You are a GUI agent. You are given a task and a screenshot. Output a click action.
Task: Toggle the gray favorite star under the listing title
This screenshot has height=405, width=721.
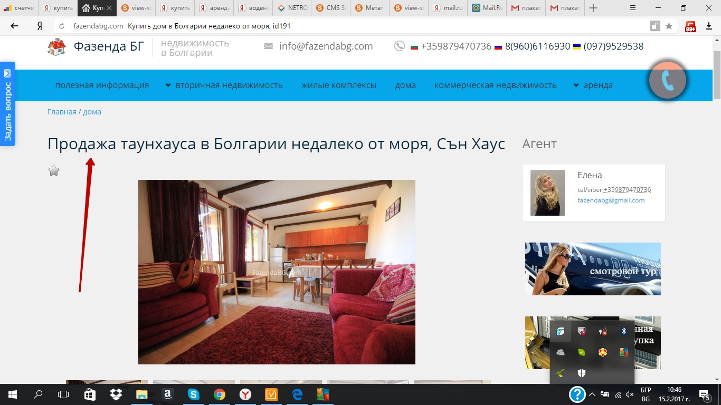54,170
